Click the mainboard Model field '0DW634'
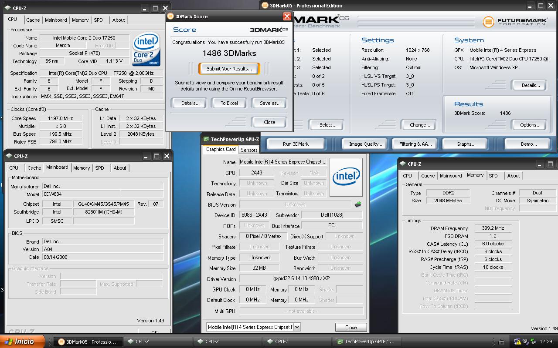The width and height of the screenshot is (558, 348). tap(81, 194)
